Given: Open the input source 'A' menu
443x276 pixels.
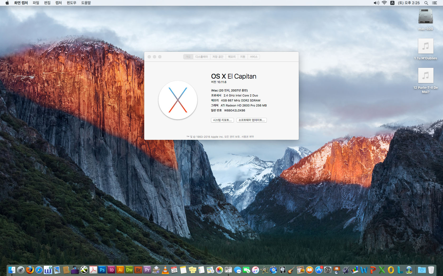Looking at the screenshot, I should pos(392,3).
